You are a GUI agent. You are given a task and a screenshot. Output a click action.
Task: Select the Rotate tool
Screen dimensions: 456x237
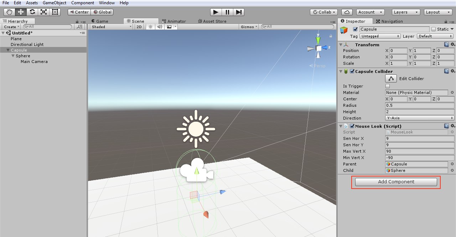(32, 12)
